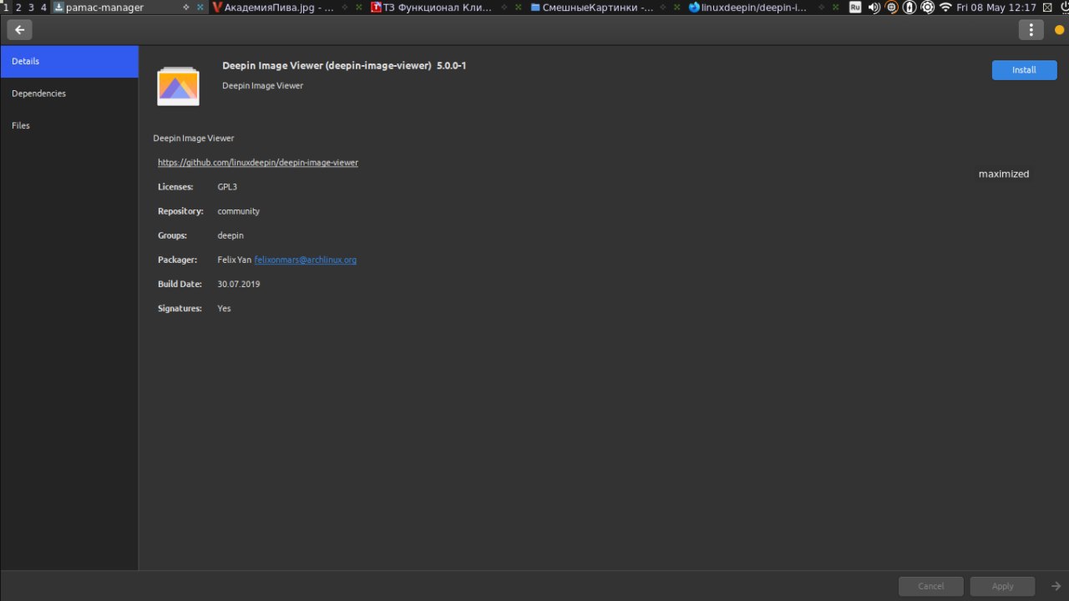Open the three-dot options menu
The height and width of the screenshot is (601, 1069).
click(1031, 30)
